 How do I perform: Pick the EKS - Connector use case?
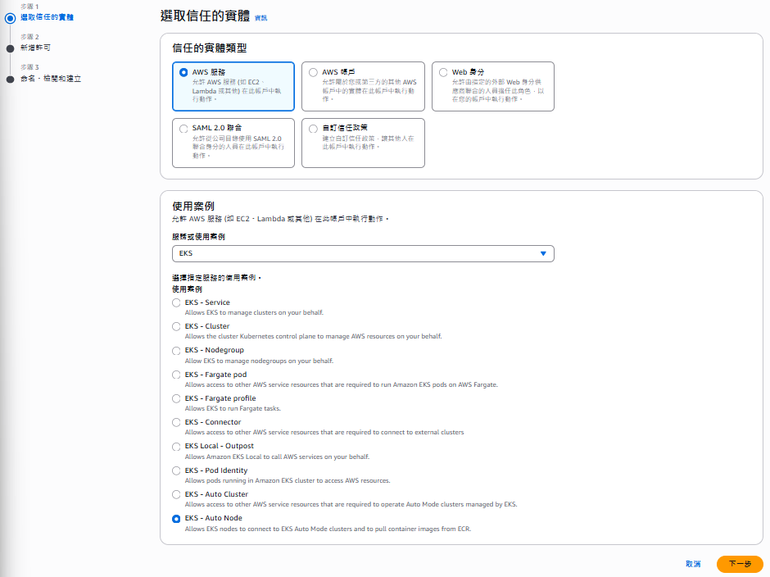click(176, 422)
